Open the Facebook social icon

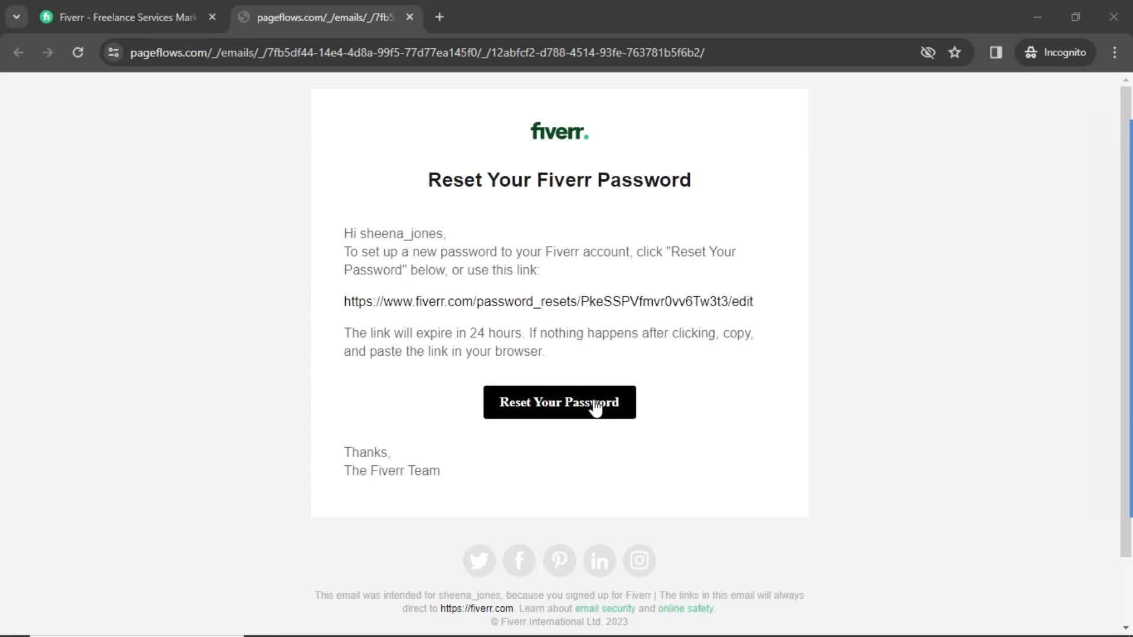tap(520, 560)
